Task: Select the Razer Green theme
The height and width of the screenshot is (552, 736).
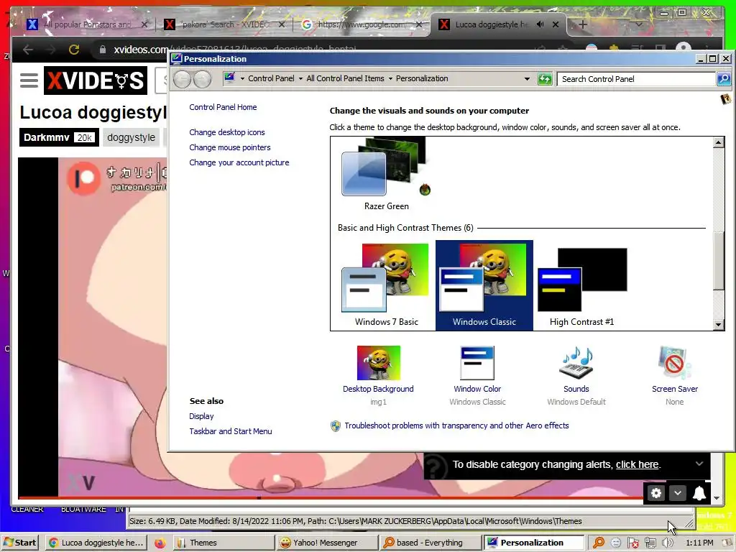Action: 386,174
